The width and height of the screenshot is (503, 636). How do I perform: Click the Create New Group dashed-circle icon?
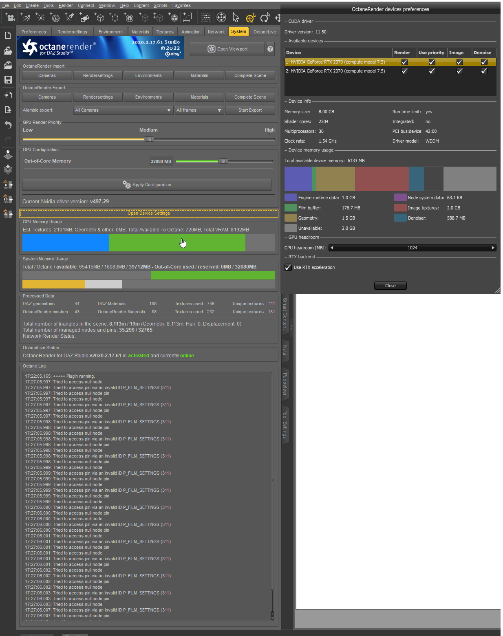(x=114, y=18)
